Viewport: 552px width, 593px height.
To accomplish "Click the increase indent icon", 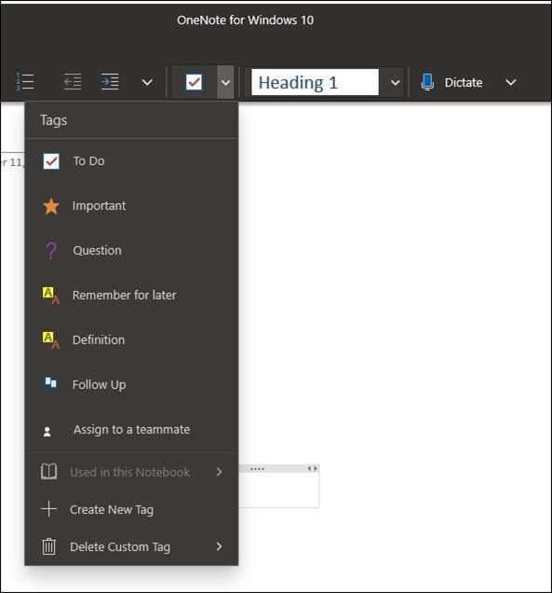I will click(x=110, y=82).
